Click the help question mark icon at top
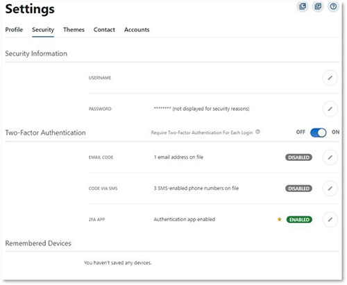The width and height of the screenshot is (347, 285). coord(333,6)
